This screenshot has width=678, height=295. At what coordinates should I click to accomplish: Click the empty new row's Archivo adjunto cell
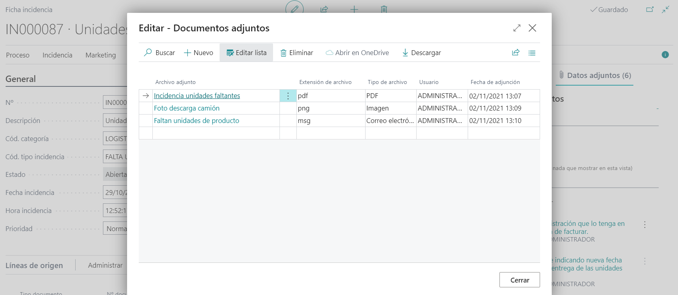[216, 133]
